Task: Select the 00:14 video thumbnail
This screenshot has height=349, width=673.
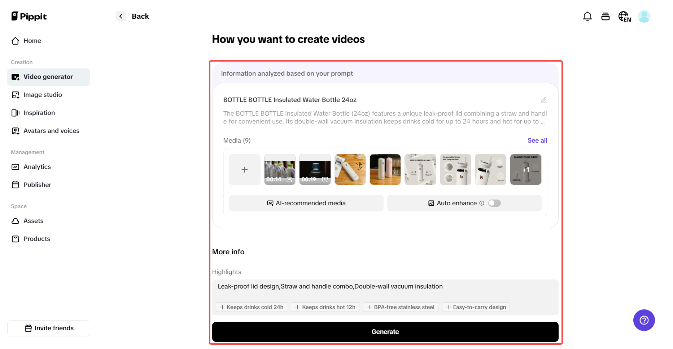Action: (x=280, y=170)
